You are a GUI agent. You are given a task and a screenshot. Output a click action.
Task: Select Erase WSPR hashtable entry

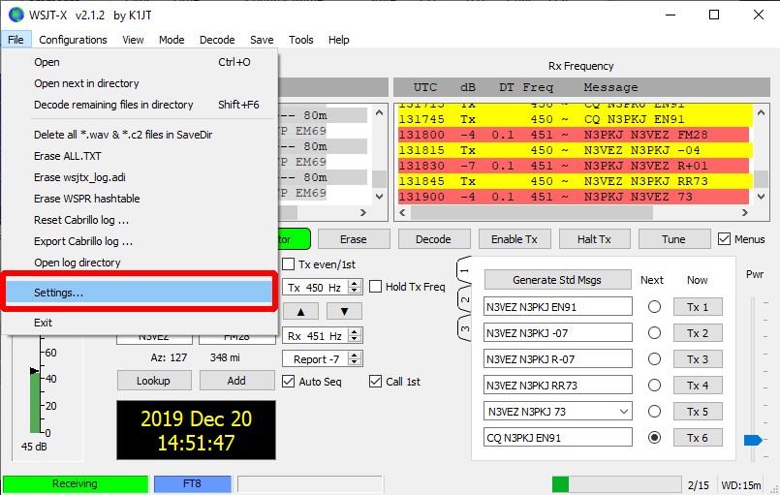(x=140, y=199)
